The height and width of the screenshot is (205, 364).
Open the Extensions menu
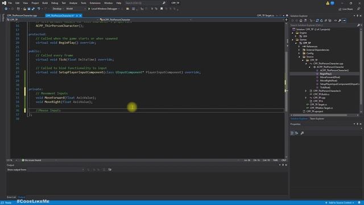coord(95,3)
